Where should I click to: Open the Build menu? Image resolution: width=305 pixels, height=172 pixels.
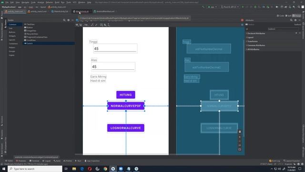pos(57,2)
